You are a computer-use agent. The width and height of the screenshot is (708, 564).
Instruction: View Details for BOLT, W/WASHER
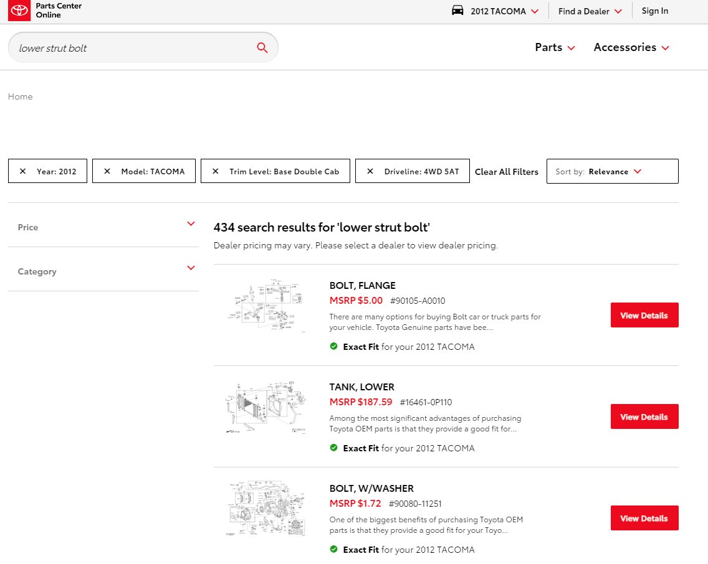[644, 518]
